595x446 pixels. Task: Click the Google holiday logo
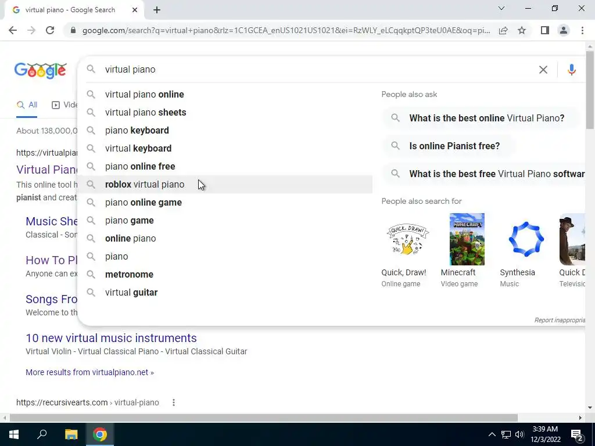[41, 70]
